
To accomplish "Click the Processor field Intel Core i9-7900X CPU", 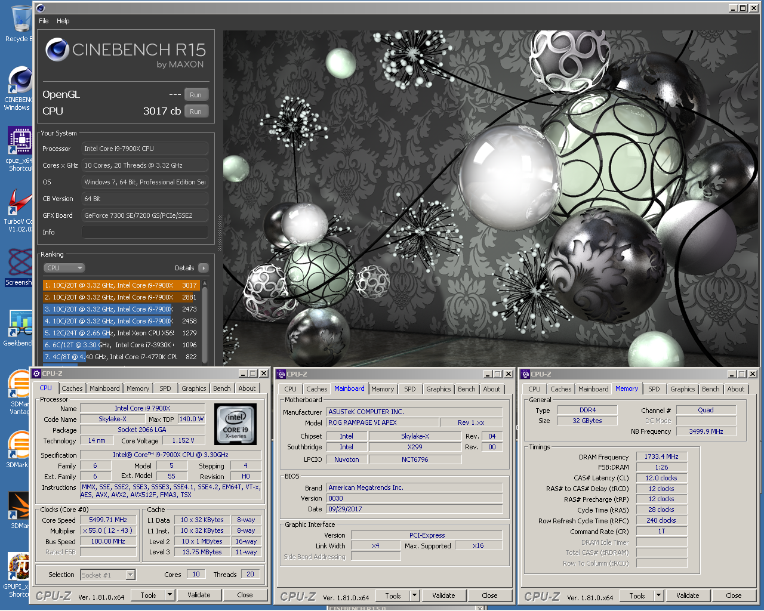I will [145, 149].
